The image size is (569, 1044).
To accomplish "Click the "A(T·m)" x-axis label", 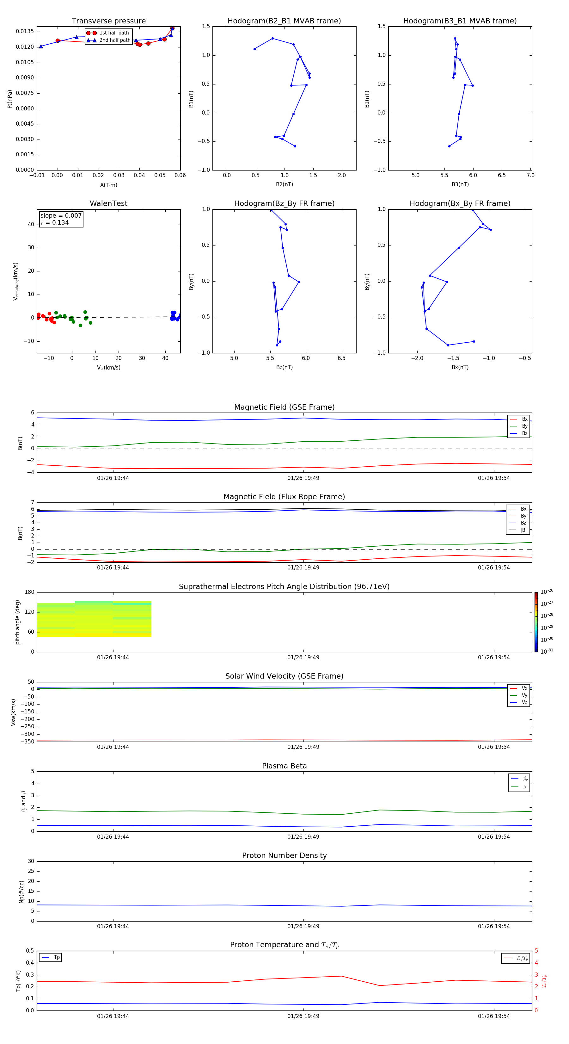I will point(108,185).
